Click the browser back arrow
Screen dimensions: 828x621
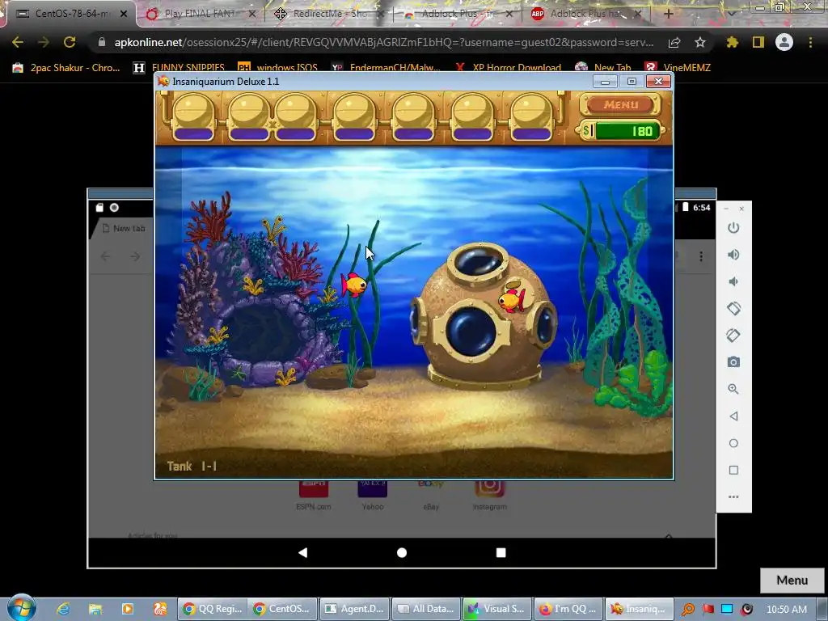(18, 42)
